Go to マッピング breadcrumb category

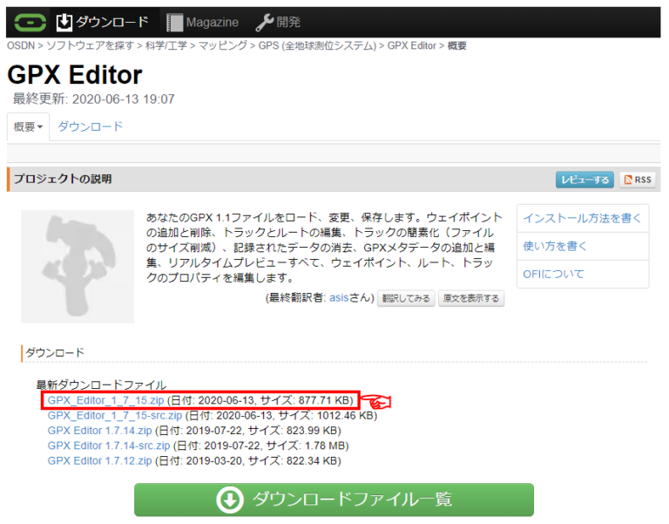(x=224, y=45)
